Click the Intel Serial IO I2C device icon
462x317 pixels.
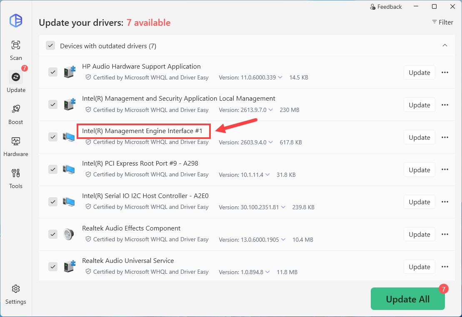point(69,202)
